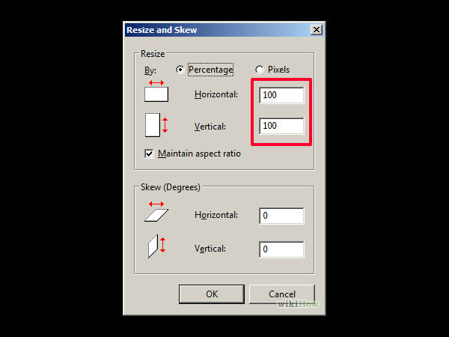
Task: Uncheck Maintain aspect ratio checkbox
Action: (150, 154)
